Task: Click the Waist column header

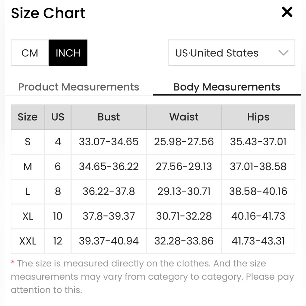Action: tap(184, 117)
